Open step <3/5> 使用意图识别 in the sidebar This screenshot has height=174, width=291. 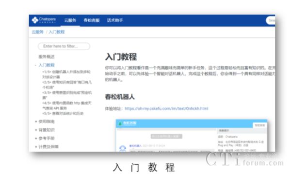click(x=67, y=95)
